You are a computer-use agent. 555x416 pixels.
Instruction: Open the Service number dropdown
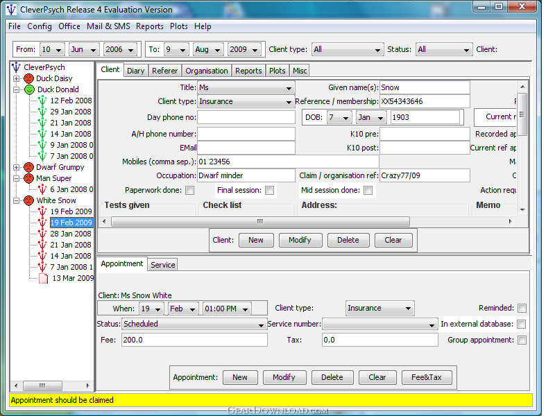[379, 324]
